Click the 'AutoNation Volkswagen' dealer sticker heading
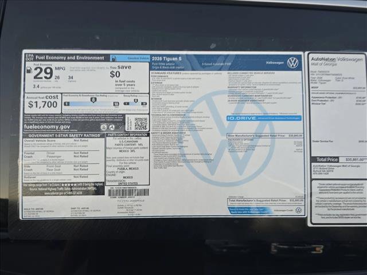The height and width of the screenshot is (275, 367). pyautogui.click(x=337, y=60)
